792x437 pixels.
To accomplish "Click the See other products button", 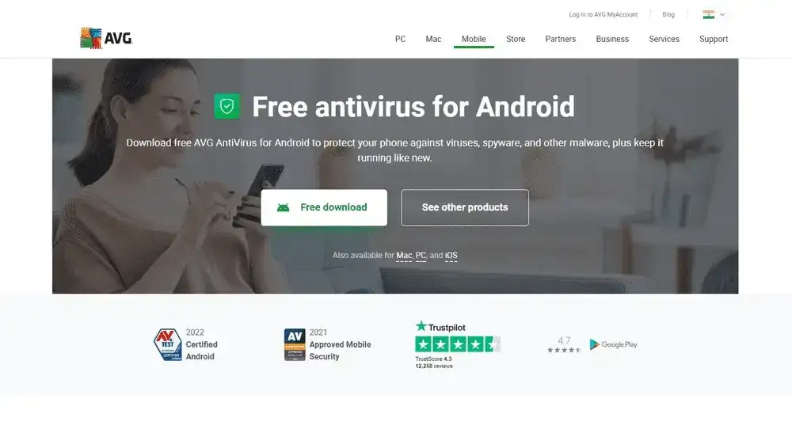I will [465, 207].
